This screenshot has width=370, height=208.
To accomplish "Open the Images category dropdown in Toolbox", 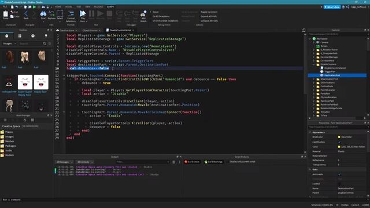I will click(9, 44).
